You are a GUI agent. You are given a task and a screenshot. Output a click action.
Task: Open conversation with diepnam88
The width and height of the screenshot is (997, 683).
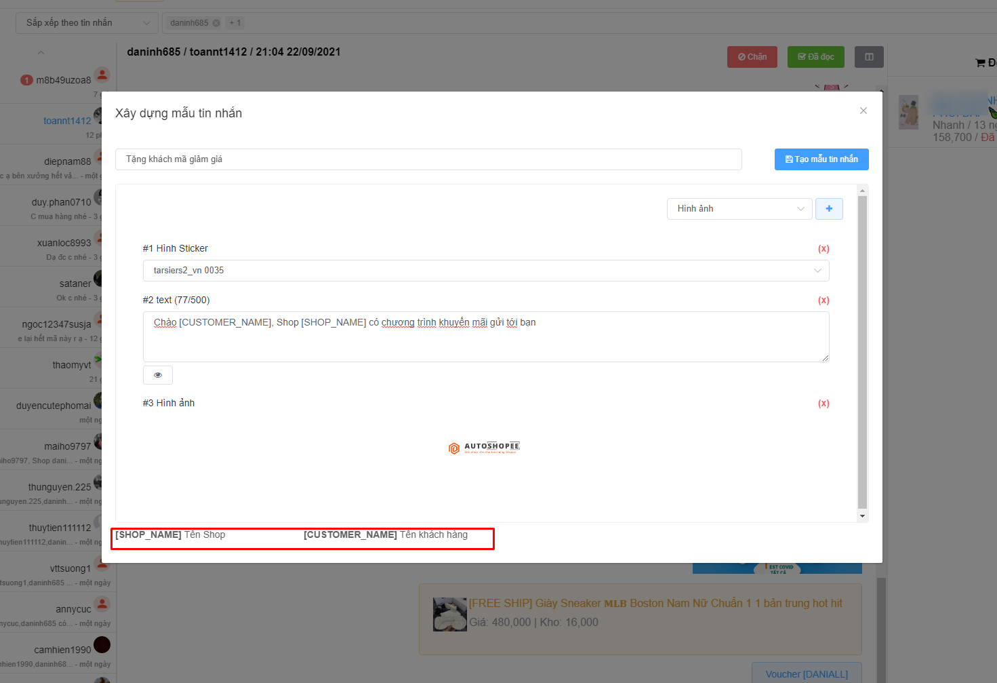[x=58, y=165]
